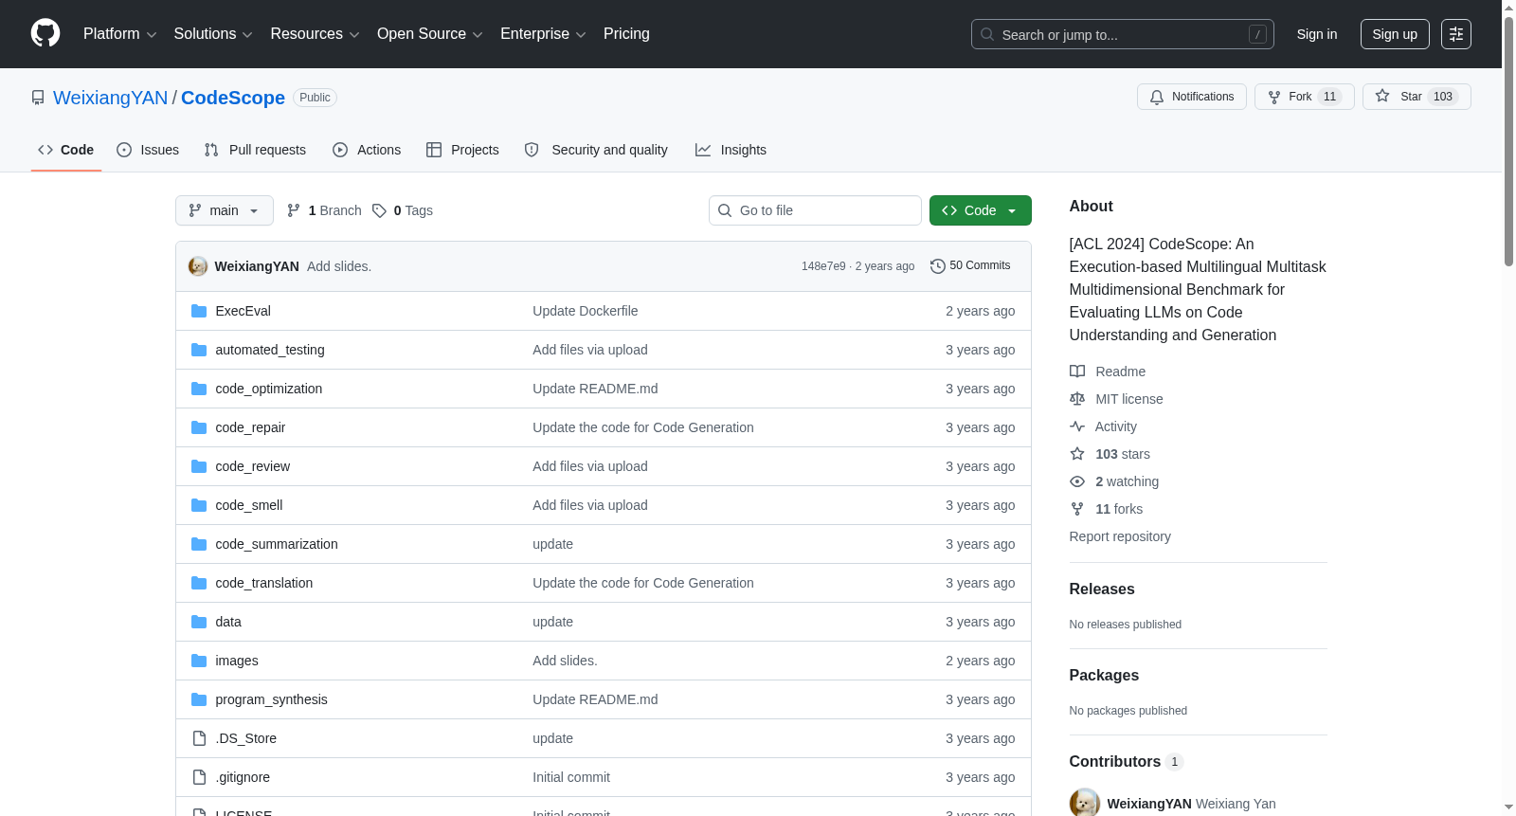The width and height of the screenshot is (1516, 816).
Task: Click the star icon next to 103 stars
Action: click(1077, 454)
